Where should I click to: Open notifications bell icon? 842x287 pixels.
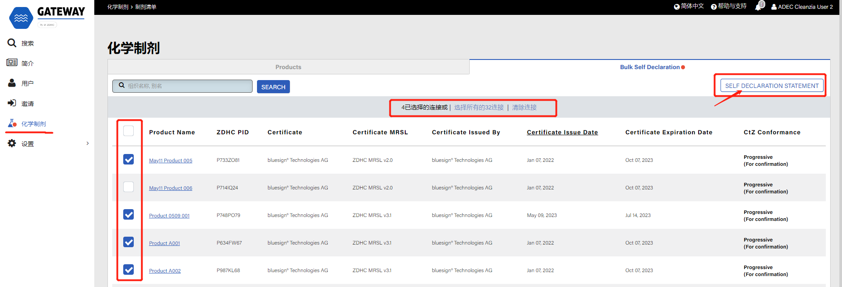pyautogui.click(x=759, y=6)
